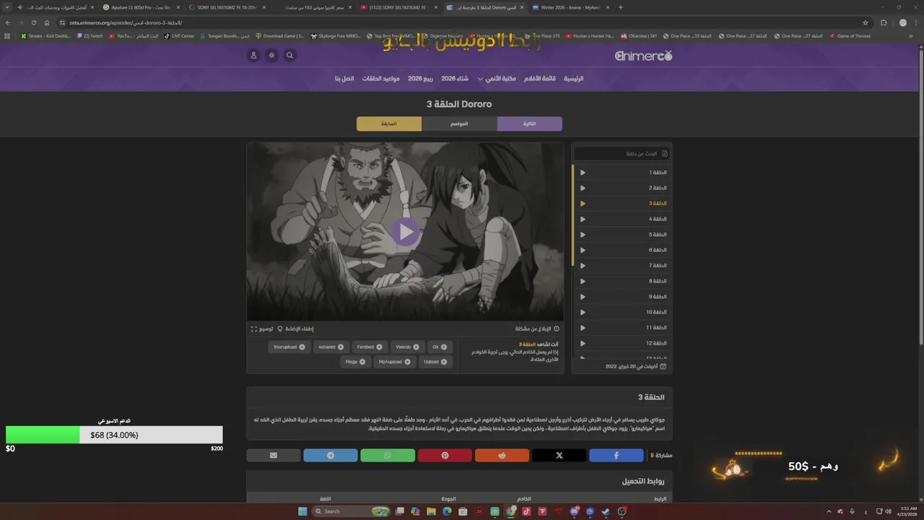
Task: Switch to Winter 2026 MyAnimeList browser tab
Action: [x=572, y=7]
